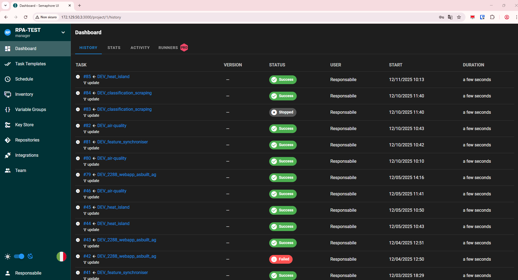Viewport: 518px width, 280px height.
Task: Open Repositories via its git icon
Action: [8, 140]
